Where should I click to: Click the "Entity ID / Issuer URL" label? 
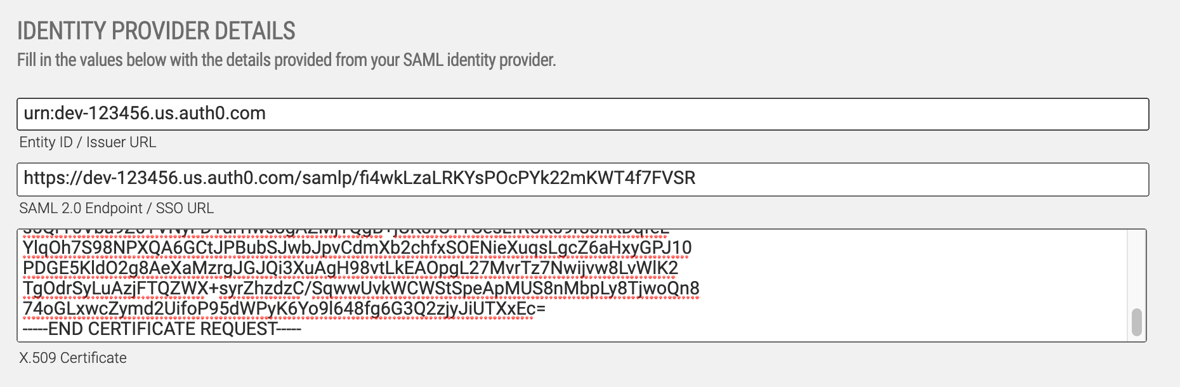pos(88,142)
